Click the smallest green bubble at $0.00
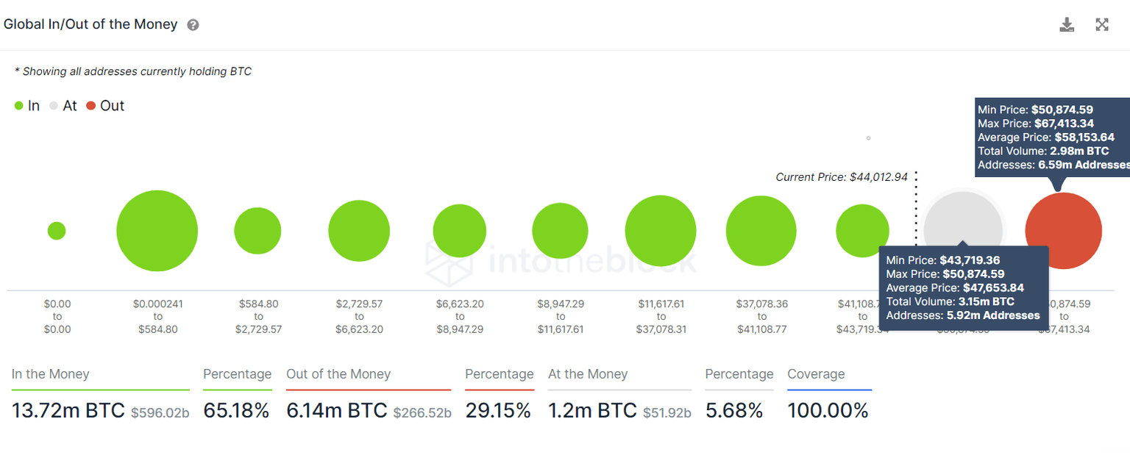 (x=57, y=231)
